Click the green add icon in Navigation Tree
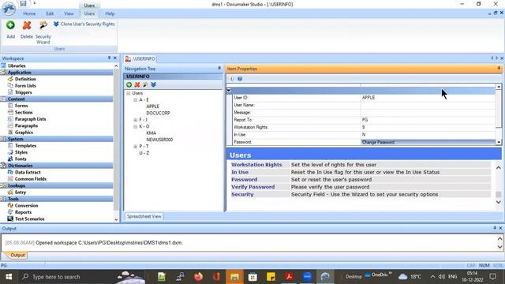Viewport: 505px width, 284px height. pyautogui.click(x=129, y=84)
